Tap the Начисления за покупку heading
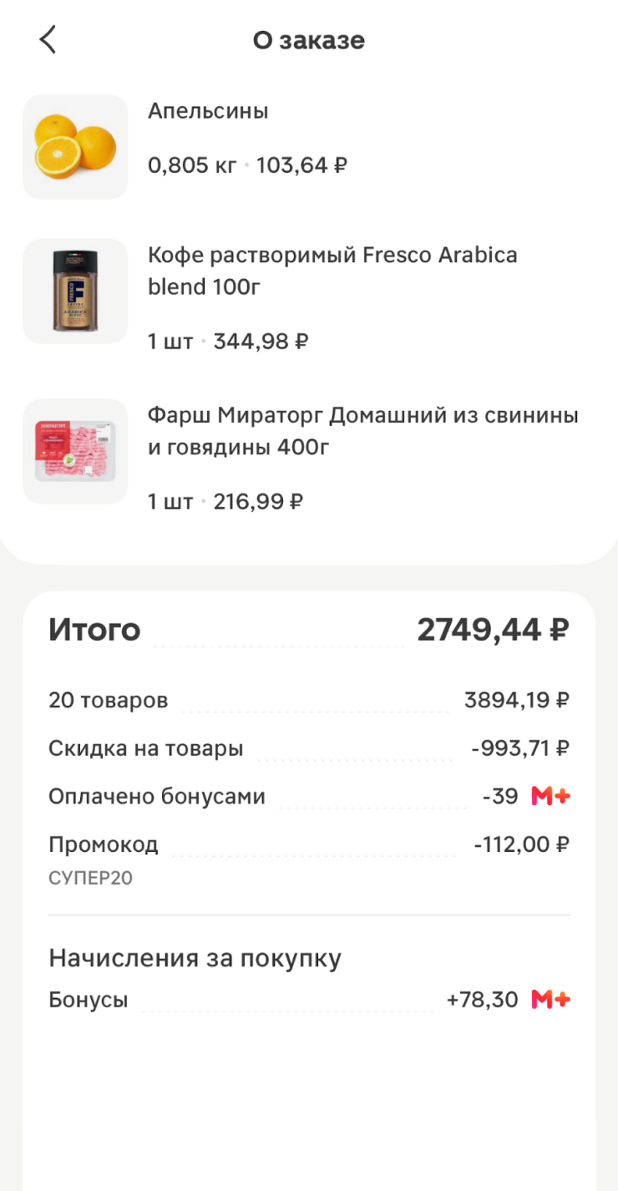618x1191 pixels. (195, 958)
